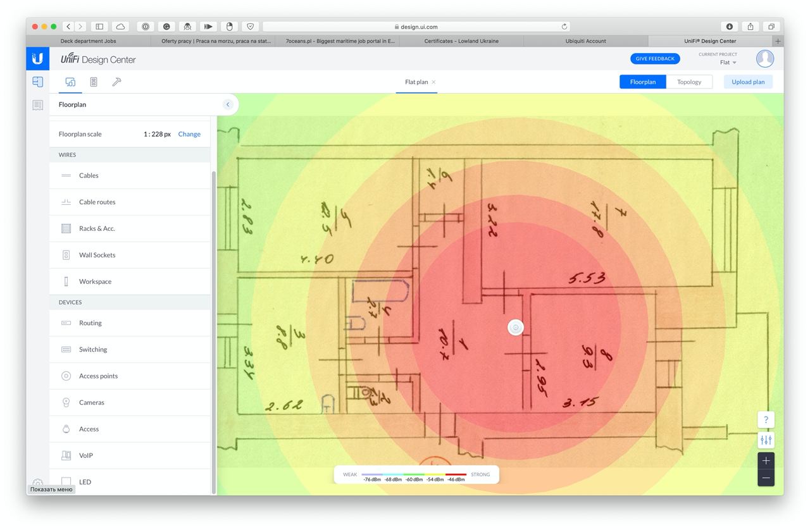810x530 pixels.
Task: Open the reports list sidebar icon
Action: 37,105
